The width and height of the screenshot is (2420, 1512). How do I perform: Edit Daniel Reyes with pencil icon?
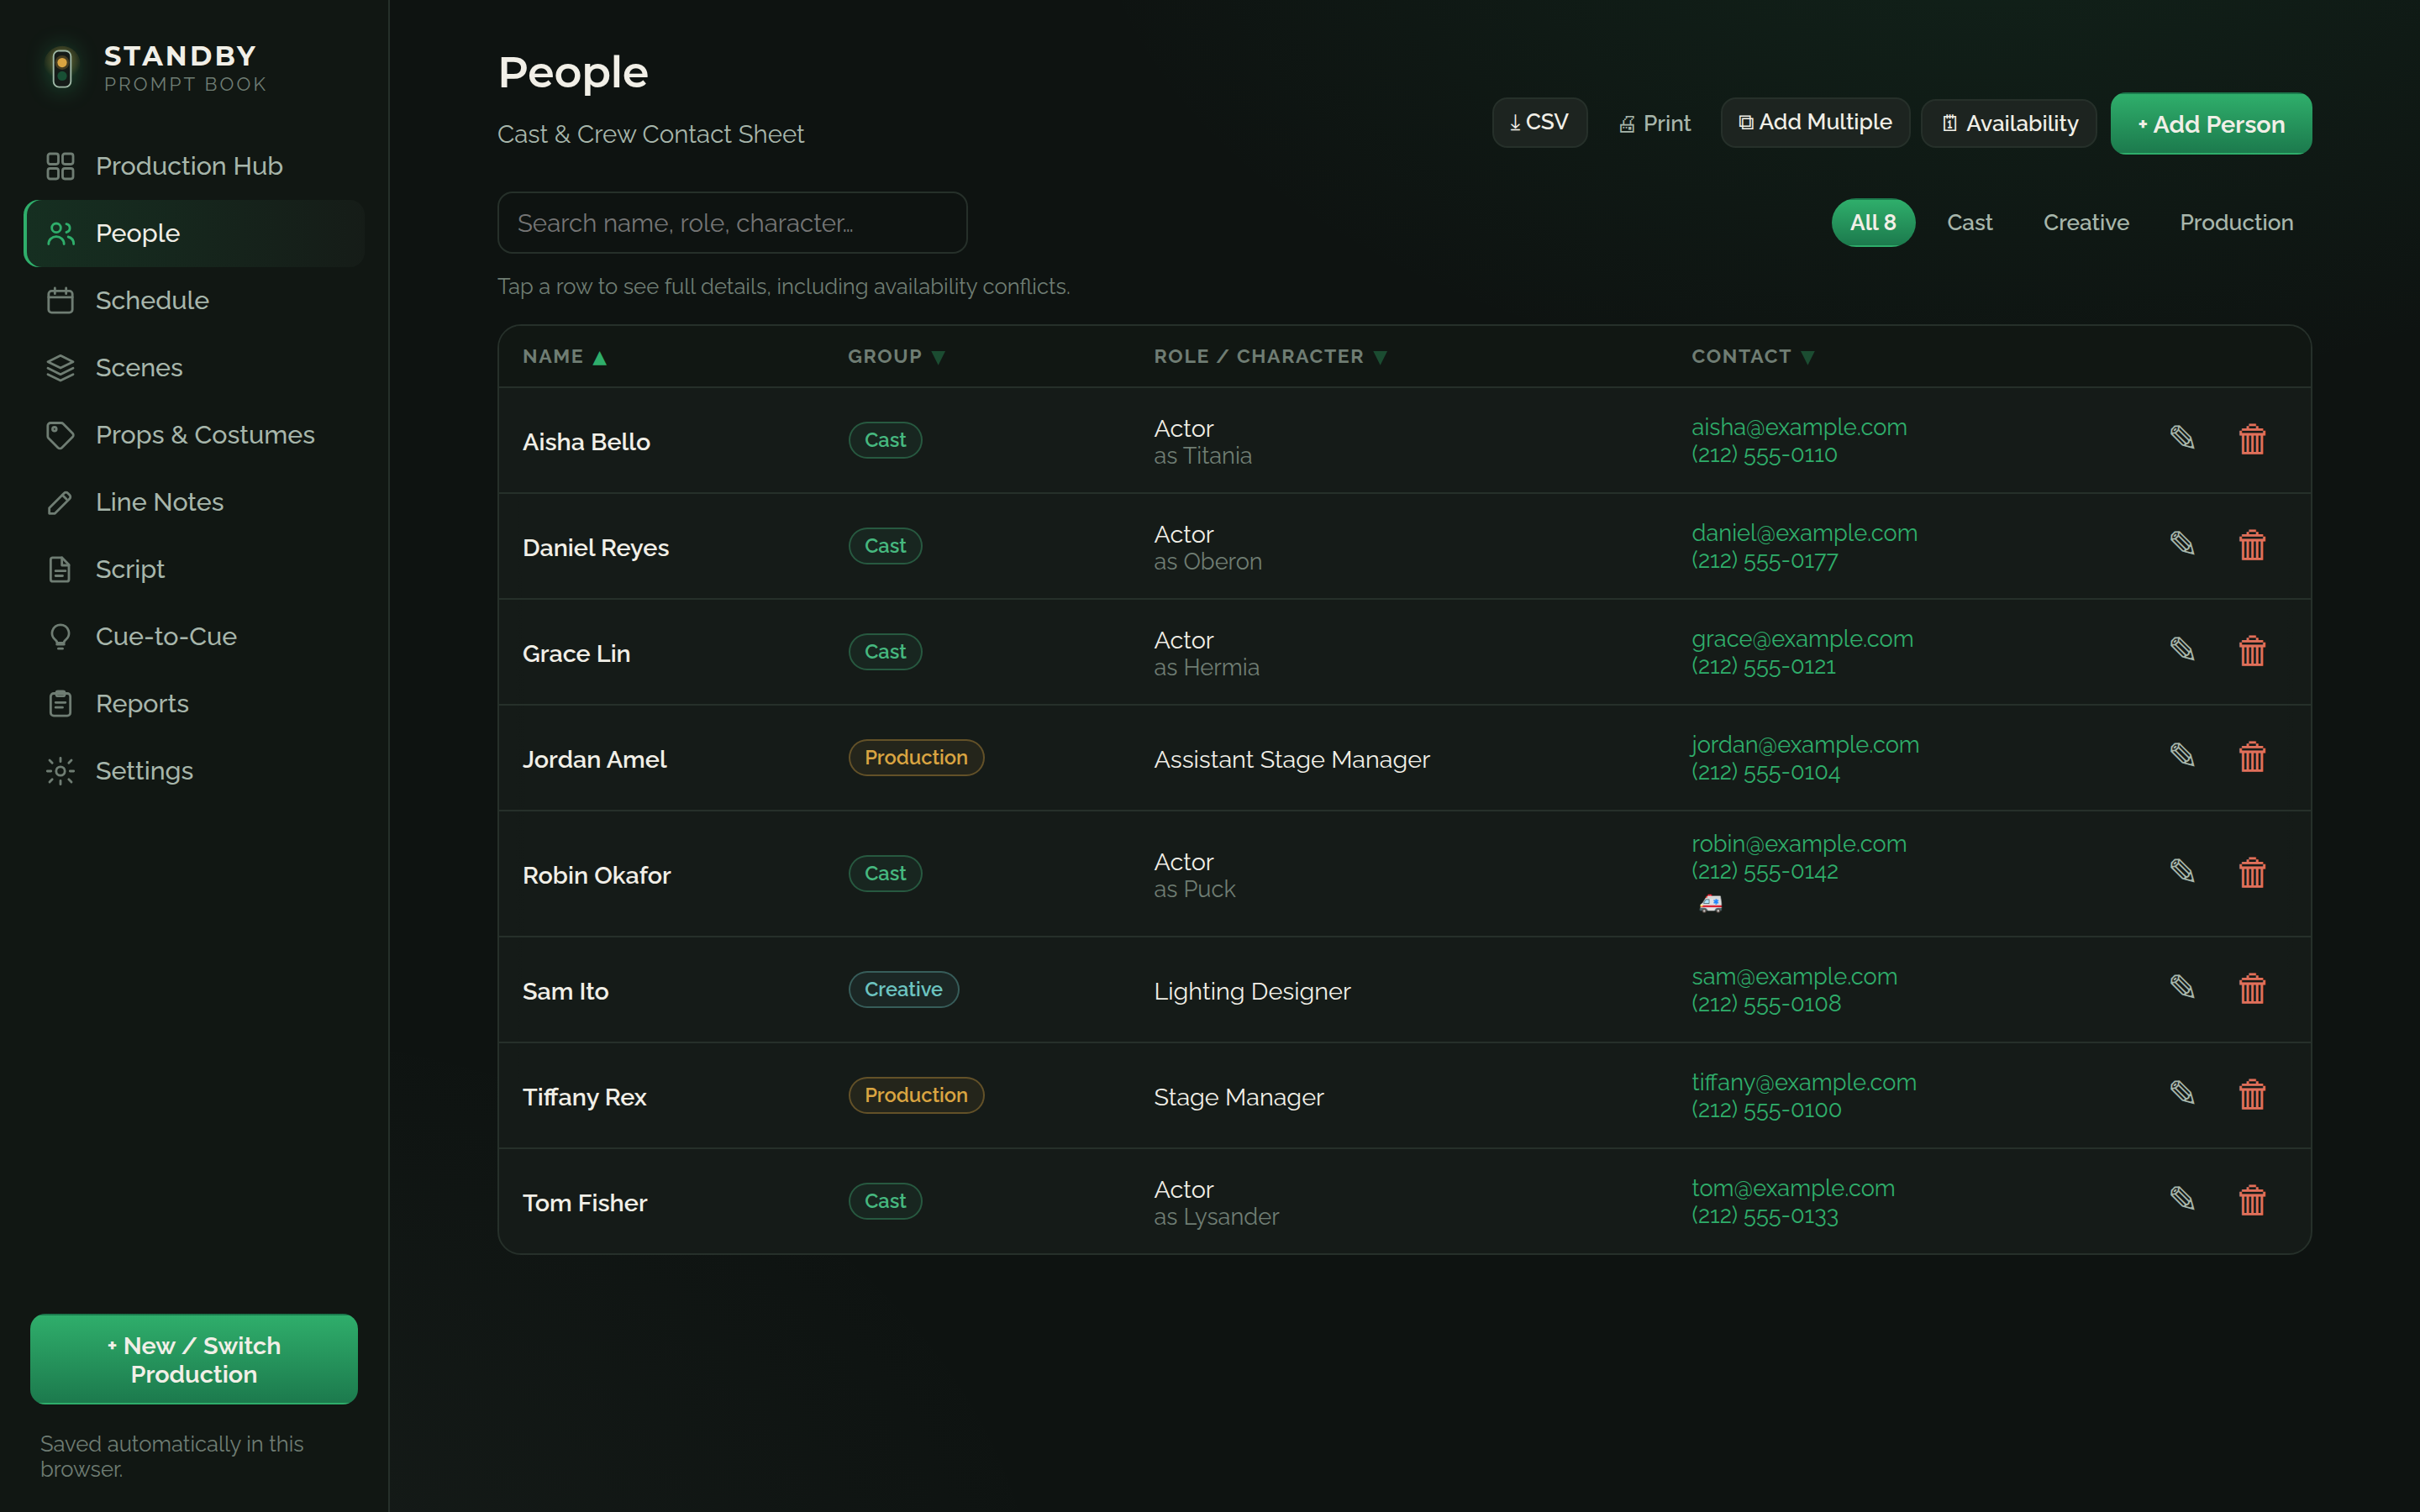click(x=2182, y=544)
